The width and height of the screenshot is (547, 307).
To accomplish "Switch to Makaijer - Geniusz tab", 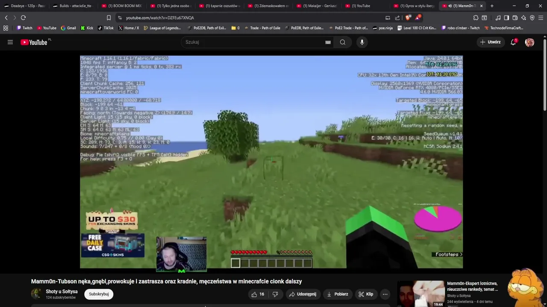I will click(x=316, y=6).
